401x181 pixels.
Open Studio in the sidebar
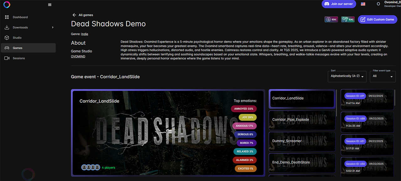(17, 38)
